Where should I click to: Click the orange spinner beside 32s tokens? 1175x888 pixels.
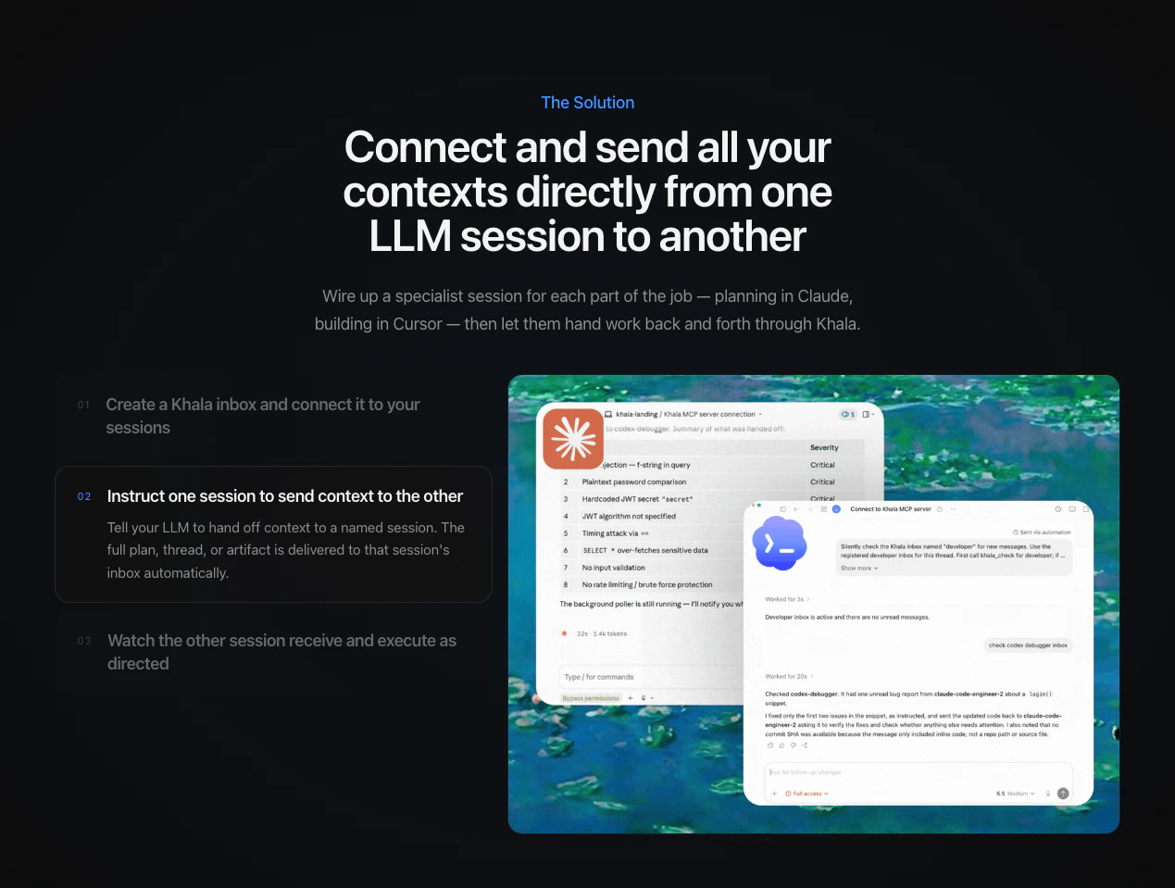pyautogui.click(x=564, y=633)
